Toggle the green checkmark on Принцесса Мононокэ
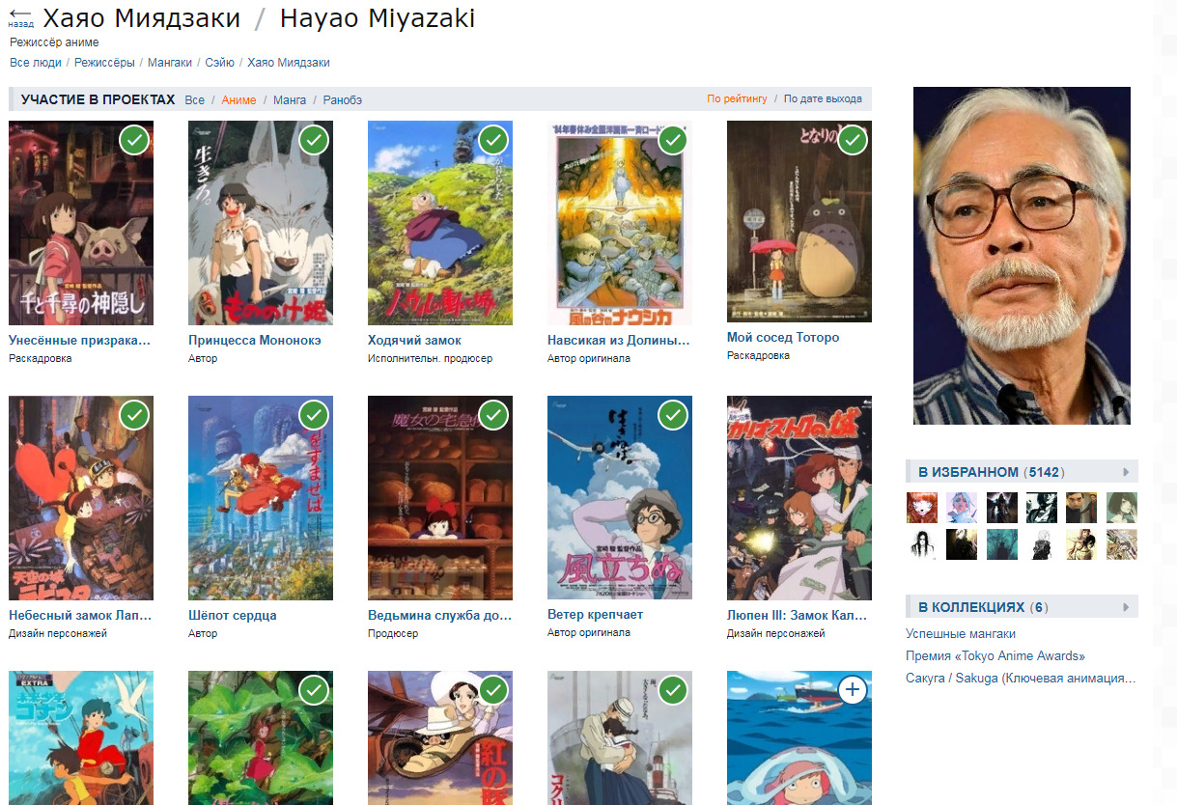 pos(314,140)
